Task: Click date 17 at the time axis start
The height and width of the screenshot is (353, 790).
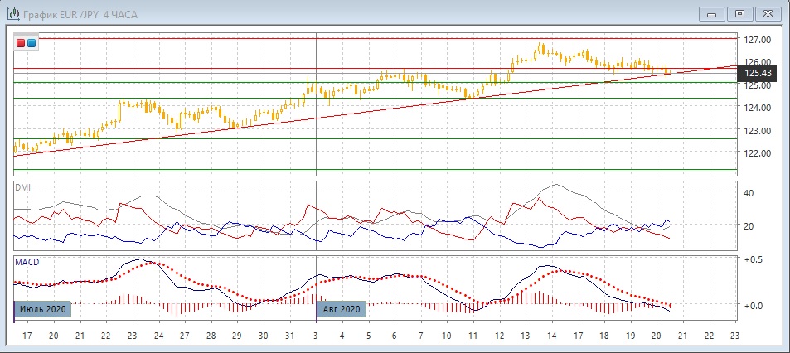Action: click(27, 336)
